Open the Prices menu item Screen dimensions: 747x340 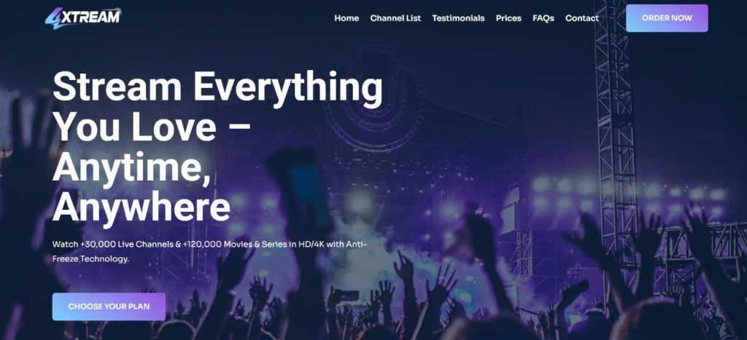click(x=508, y=18)
